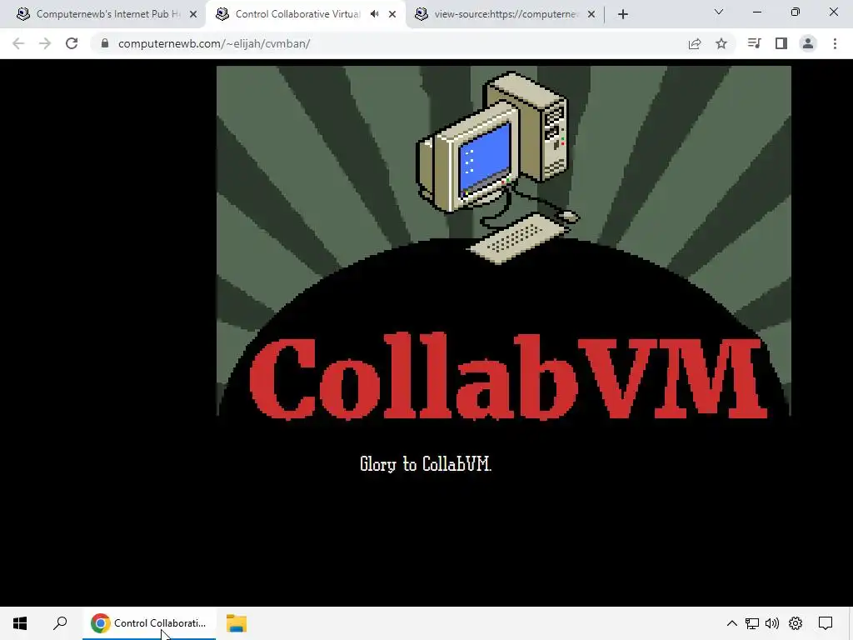
Task: Minimize the Chrome window
Action: 756,12
